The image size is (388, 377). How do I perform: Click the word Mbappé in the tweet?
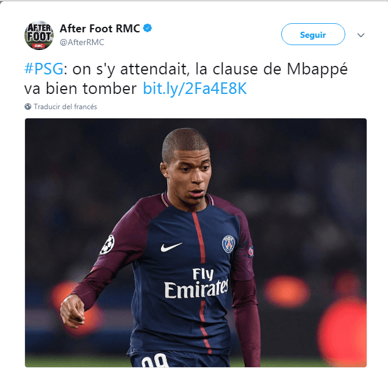tap(317, 69)
